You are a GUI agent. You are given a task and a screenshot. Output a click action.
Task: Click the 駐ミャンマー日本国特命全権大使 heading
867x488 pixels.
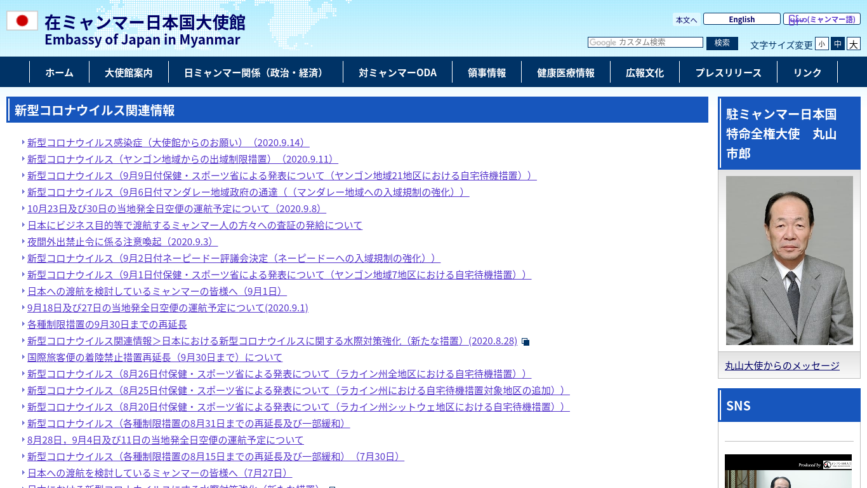pyautogui.click(x=789, y=133)
